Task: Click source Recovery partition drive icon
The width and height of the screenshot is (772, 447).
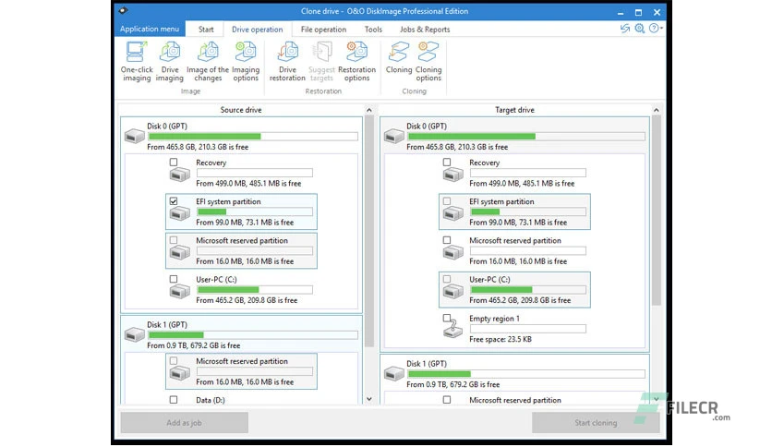Action: point(180,175)
